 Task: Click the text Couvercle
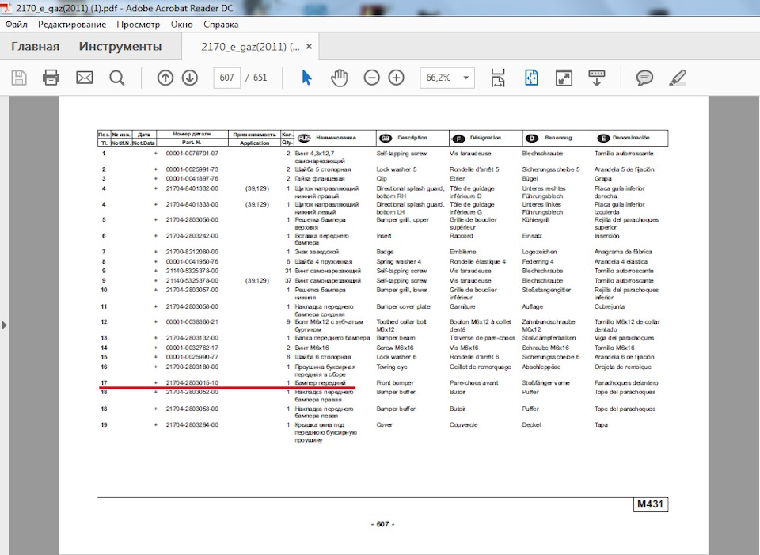463,424
